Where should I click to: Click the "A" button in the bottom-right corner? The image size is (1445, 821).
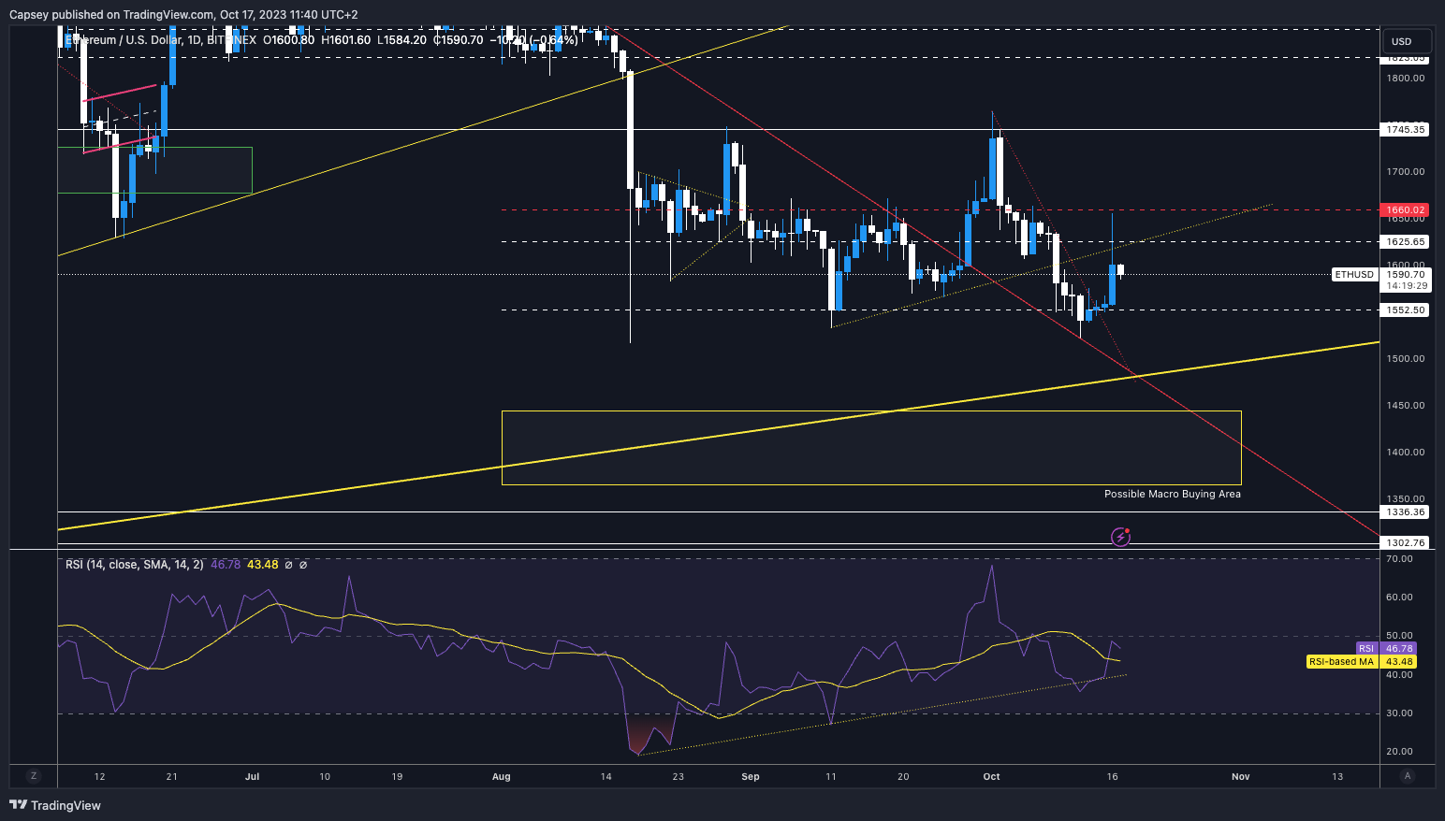(1408, 776)
